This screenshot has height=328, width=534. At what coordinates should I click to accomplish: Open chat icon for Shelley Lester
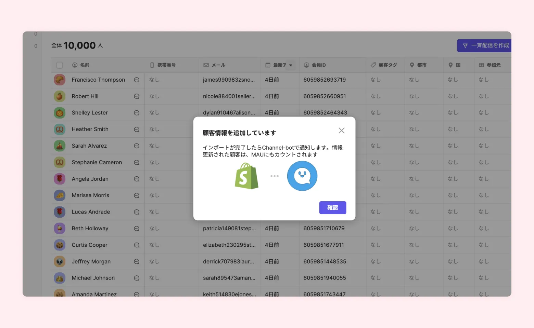click(137, 113)
